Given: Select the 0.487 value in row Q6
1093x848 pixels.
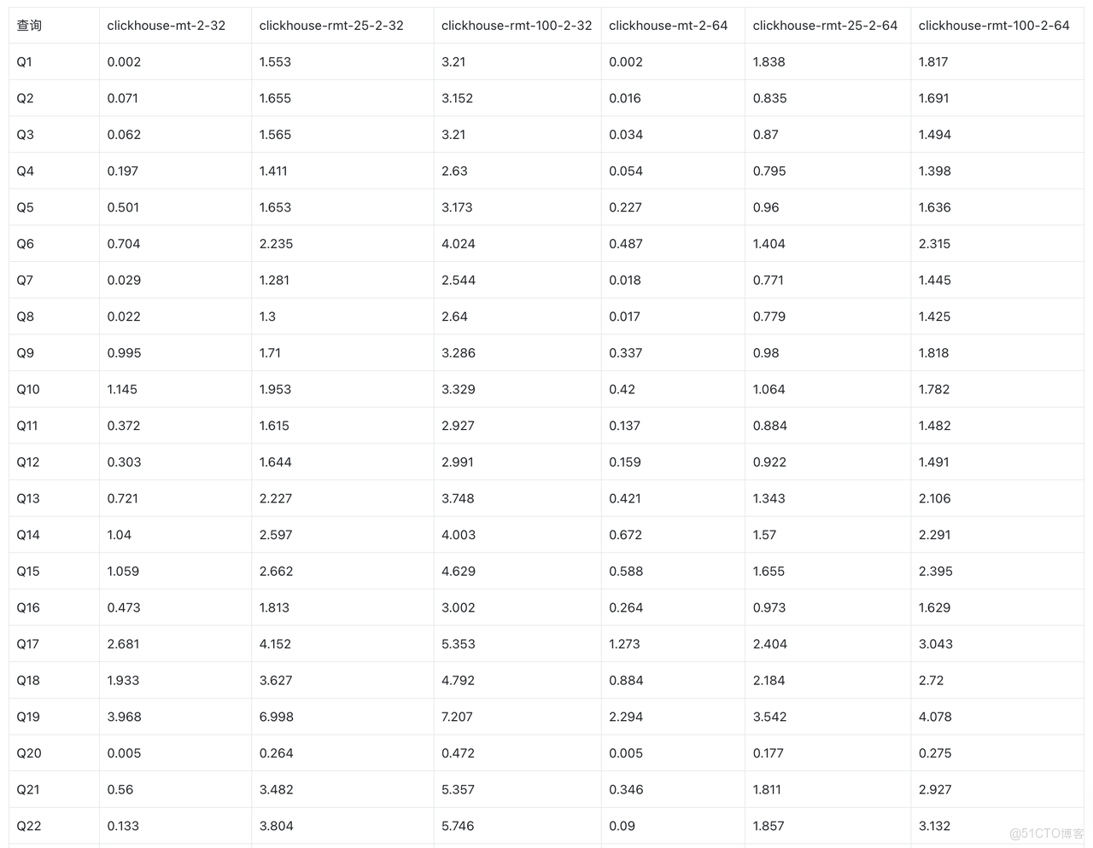Looking at the screenshot, I should [x=626, y=244].
